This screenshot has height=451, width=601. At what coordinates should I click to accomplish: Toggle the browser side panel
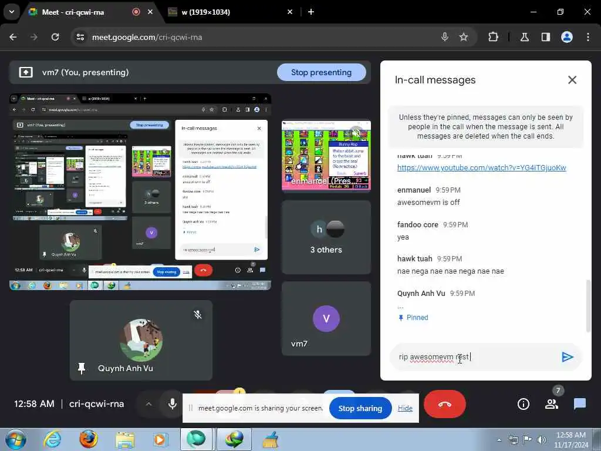pyautogui.click(x=546, y=37)
